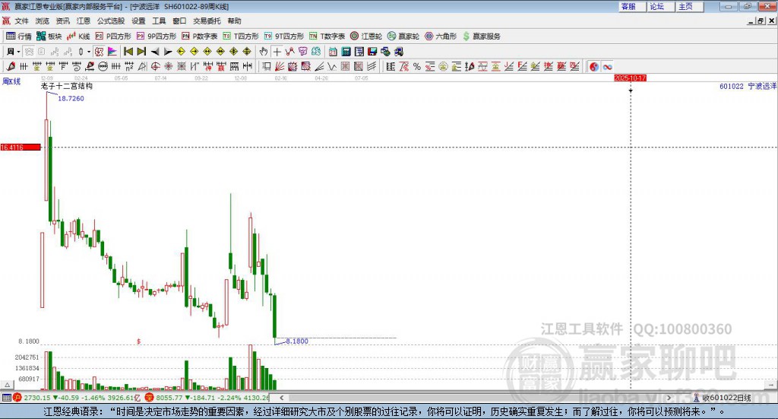Click the floppy disk save icon

click(x=372, y=52)
